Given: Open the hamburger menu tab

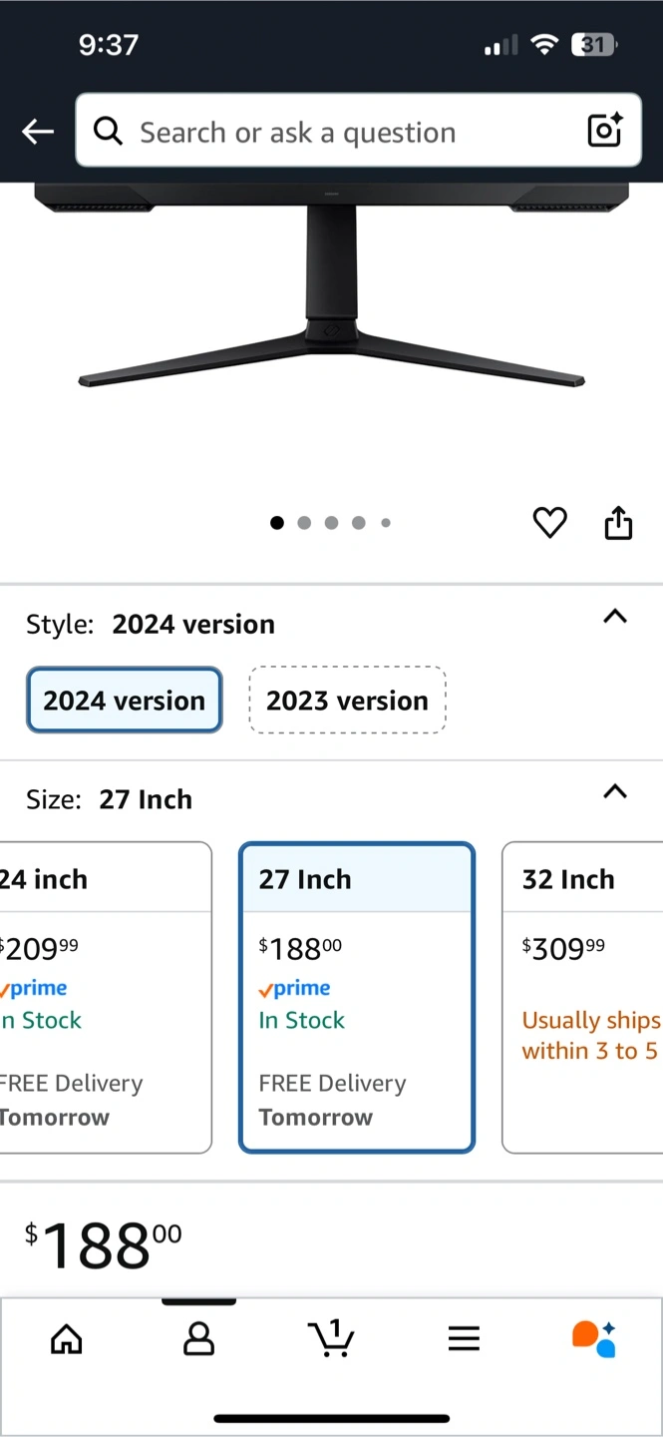Looking at the screenshot, I should (464, 1339).
